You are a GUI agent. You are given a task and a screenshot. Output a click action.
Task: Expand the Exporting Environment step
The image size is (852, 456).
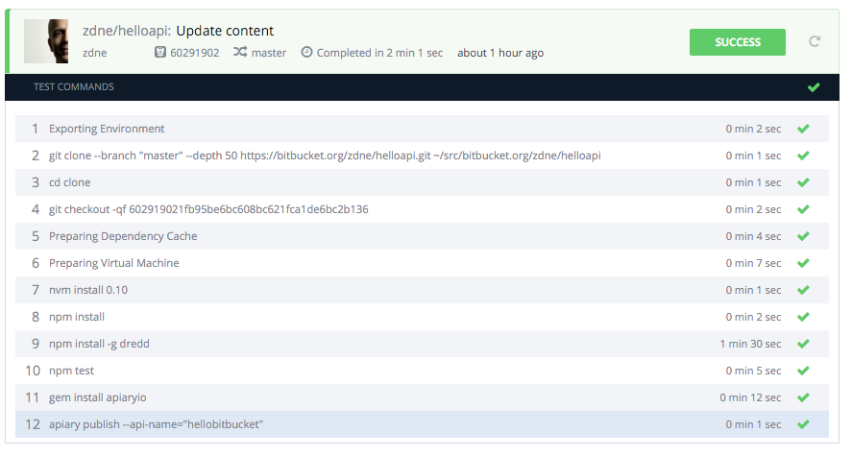point(423,129)
